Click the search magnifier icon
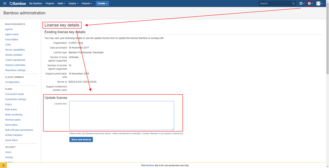 (294, 4)
